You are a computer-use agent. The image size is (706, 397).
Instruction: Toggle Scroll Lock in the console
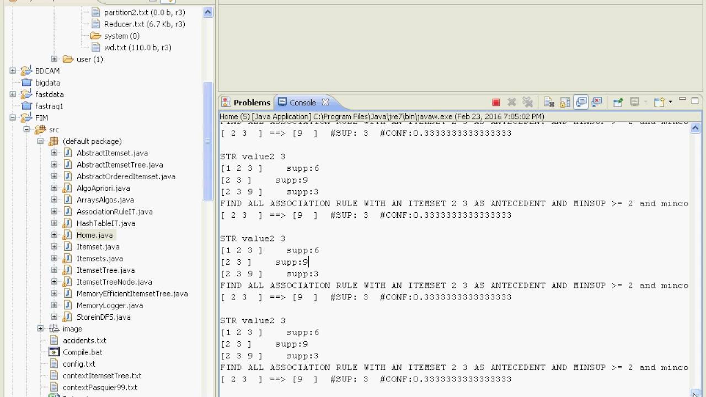pyautogui.click(x=565, y=102)
